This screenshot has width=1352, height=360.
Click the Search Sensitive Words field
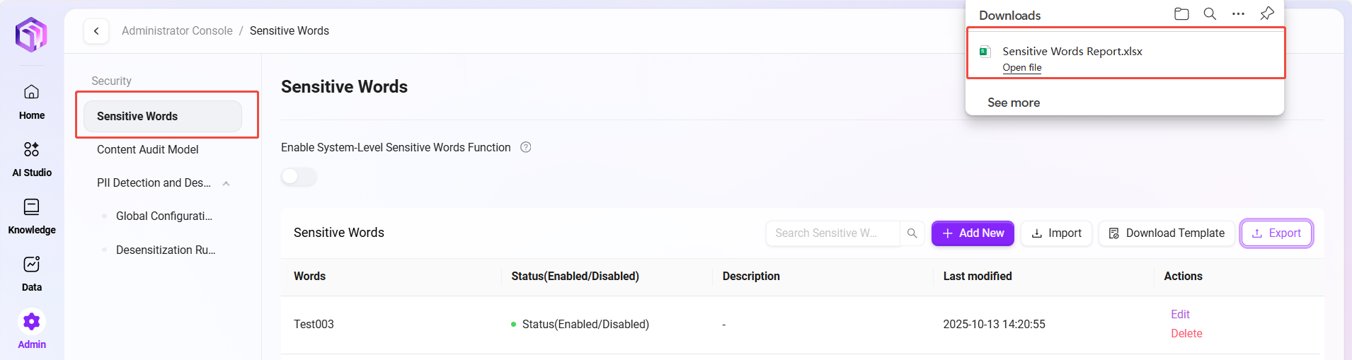point(832,233)
